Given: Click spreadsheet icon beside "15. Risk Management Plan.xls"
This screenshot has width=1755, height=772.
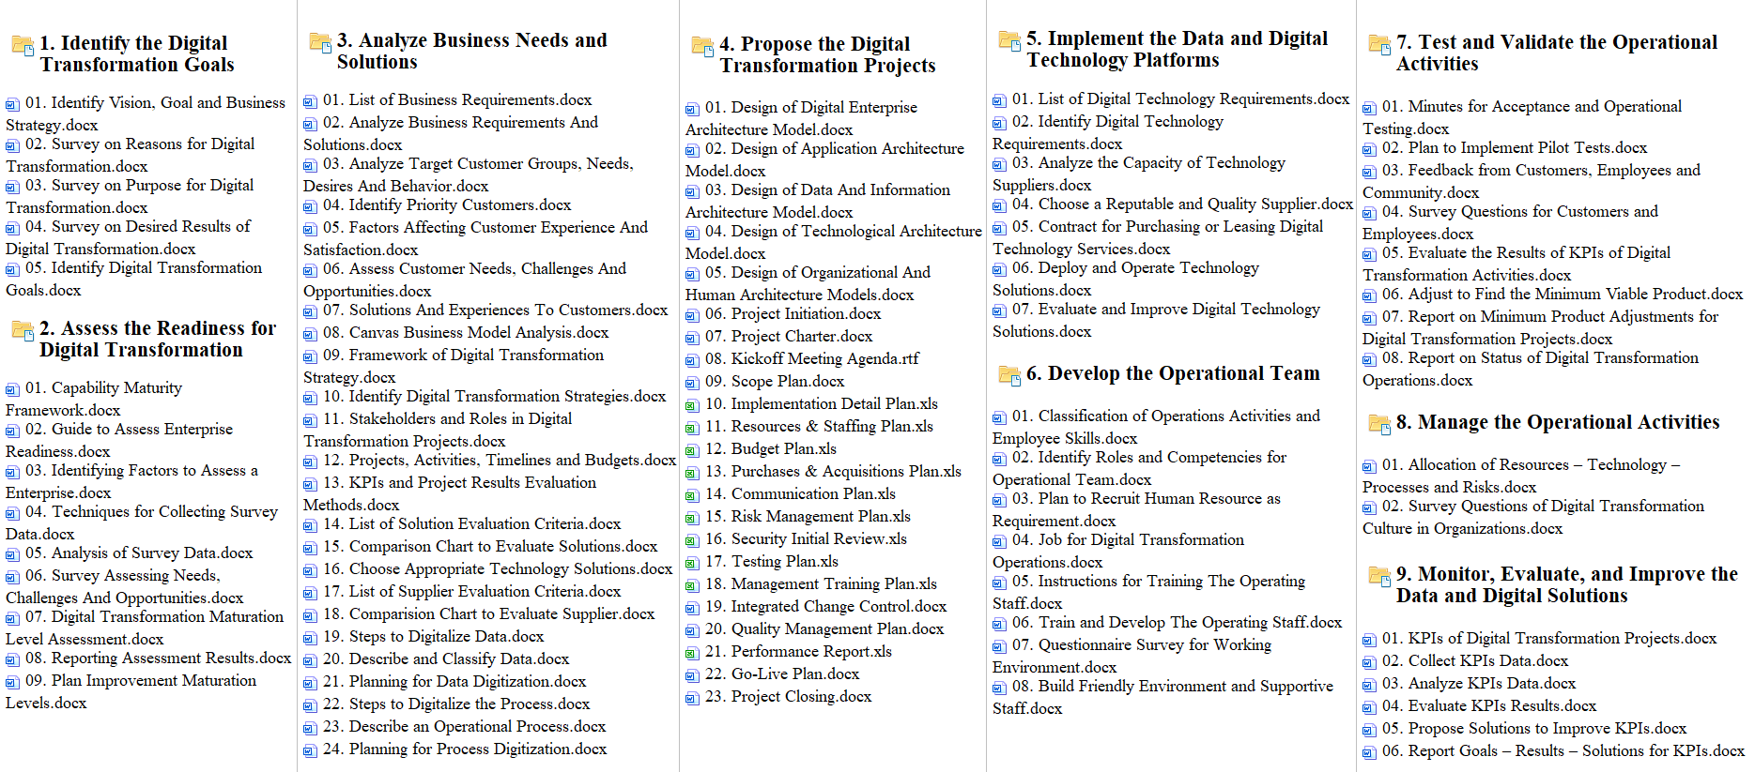Looking at the screenshot, I should coord(692,518).
